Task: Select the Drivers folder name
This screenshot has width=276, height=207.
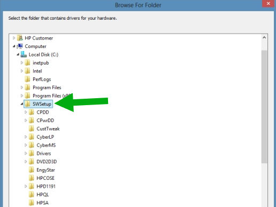Action: click(44, 153)
